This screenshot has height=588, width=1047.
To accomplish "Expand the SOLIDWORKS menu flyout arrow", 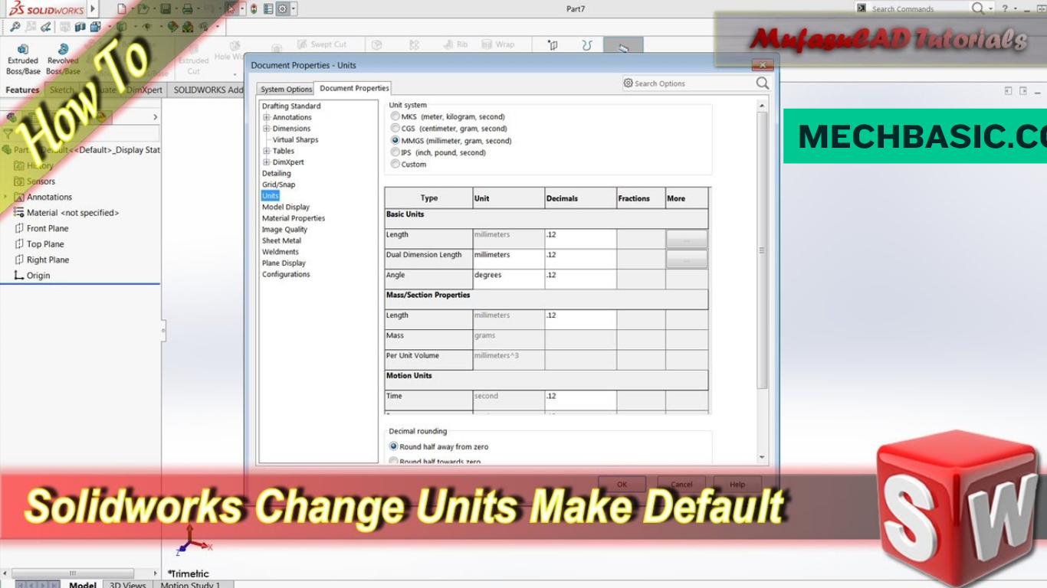I will pos(93,9).
